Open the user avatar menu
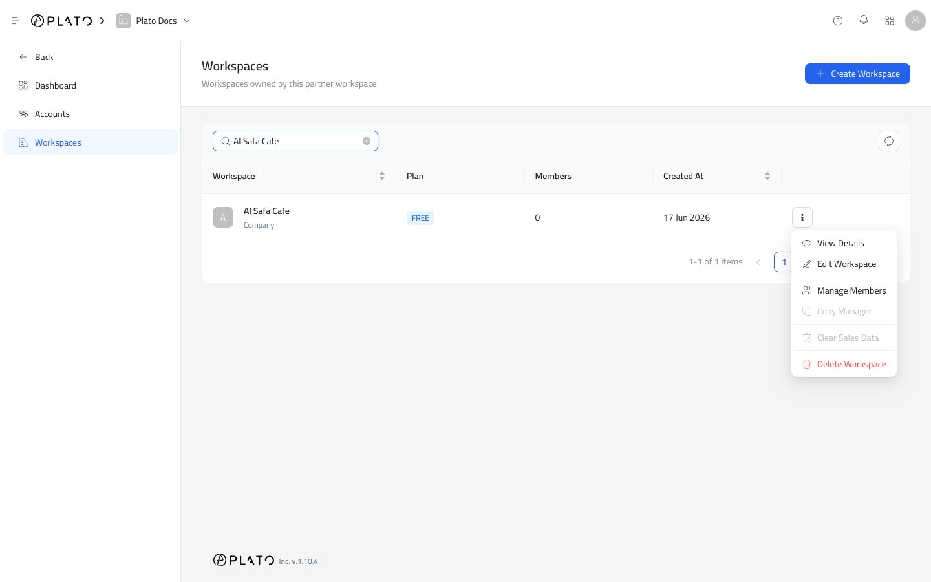Screen dimensions: 931x582 click(x=915, y=21)
